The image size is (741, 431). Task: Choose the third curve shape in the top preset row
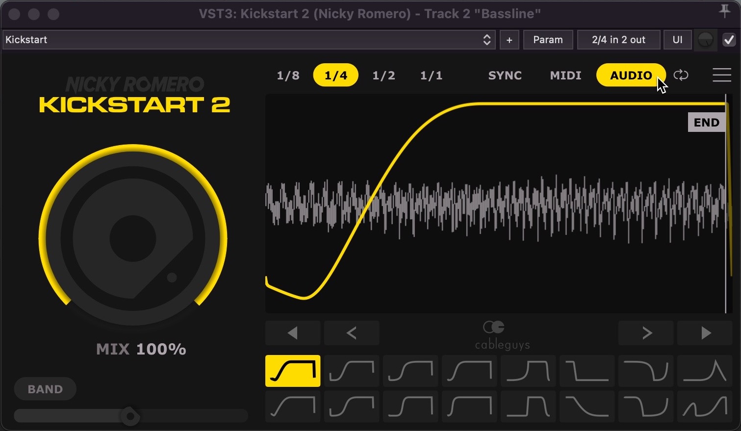[410, 371]
